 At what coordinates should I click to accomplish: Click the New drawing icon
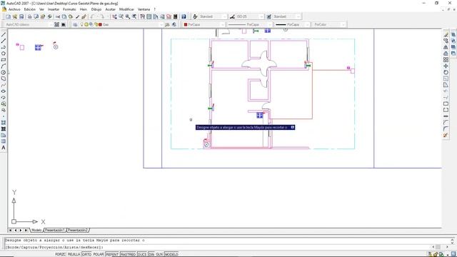(8, 16)
